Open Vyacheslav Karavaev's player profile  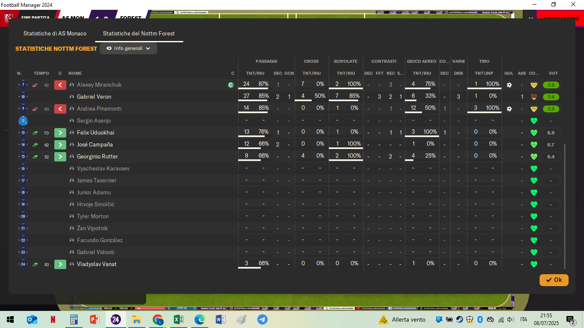click(103, 169)
